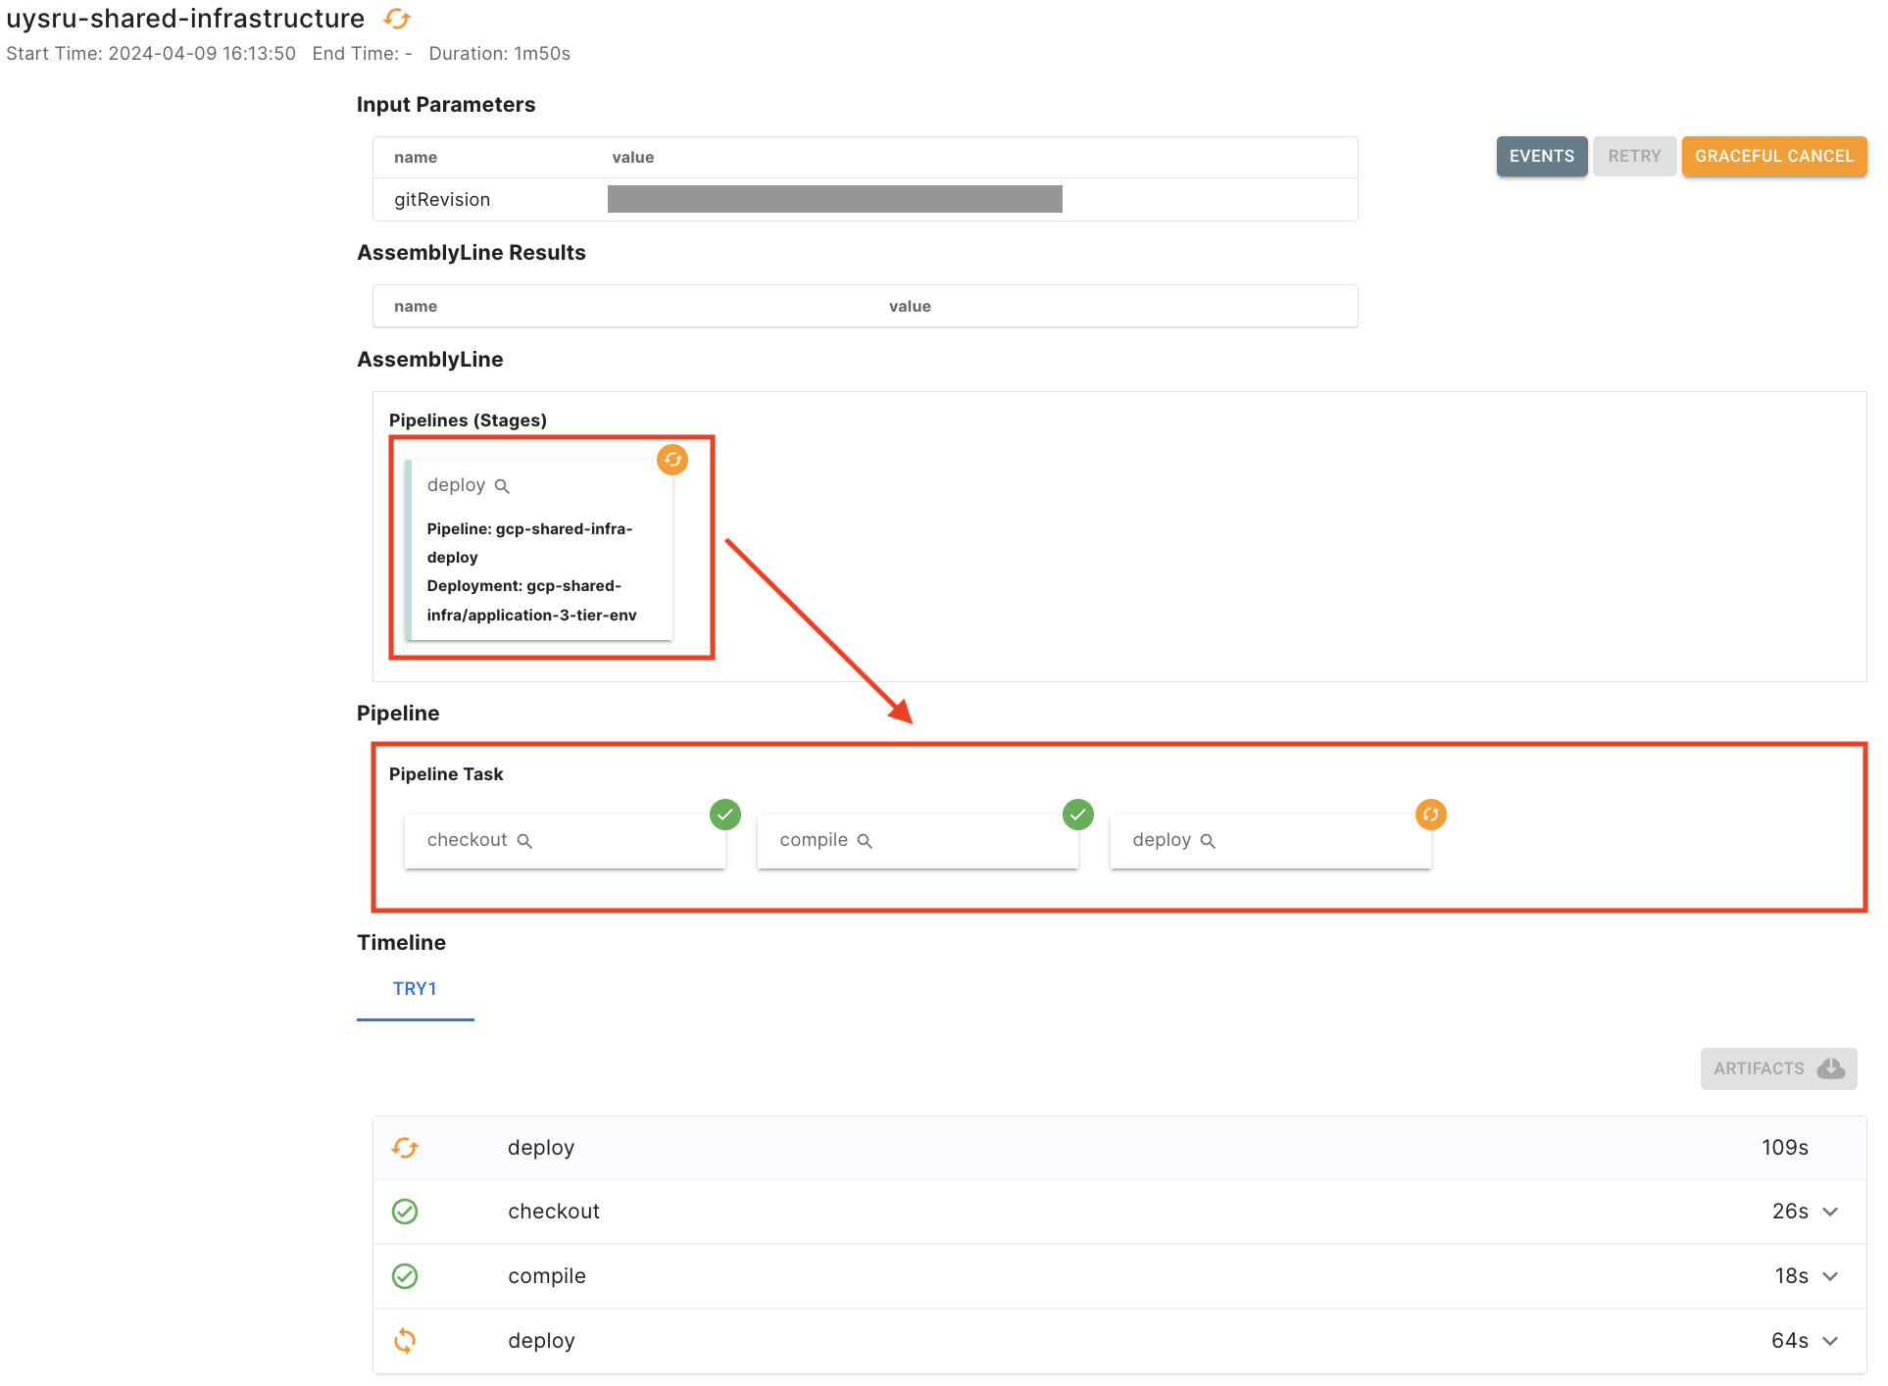Select the deploy 109s summary timeline row
The height and width of the screenshot is (1386, 1888).
tap(1118, 1148)
